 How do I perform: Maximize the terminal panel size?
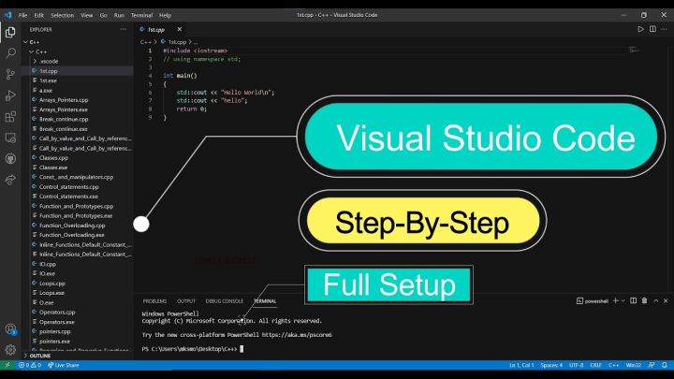656,300
